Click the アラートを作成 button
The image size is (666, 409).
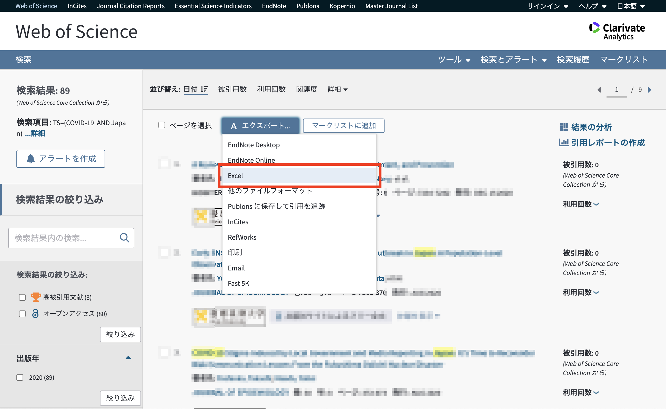[x=60, y=159]
